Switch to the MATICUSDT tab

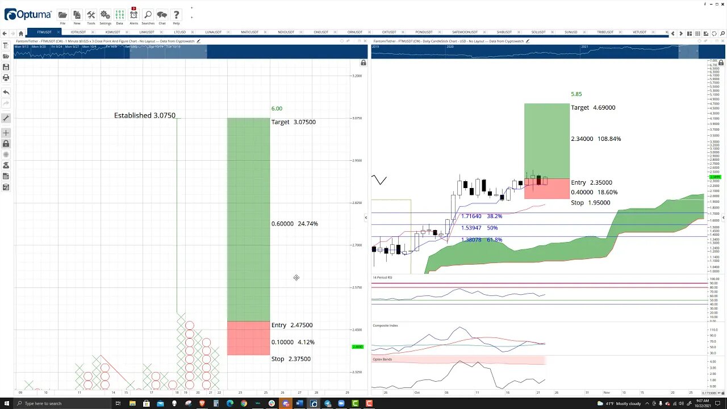pos(250,32)
